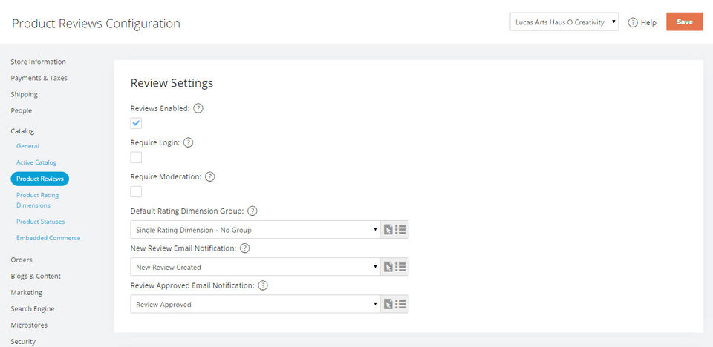The width and height of the screenshot is (713, 347).
Task: Click the list icon beside New Review Created dropdown
Action: 400,267
